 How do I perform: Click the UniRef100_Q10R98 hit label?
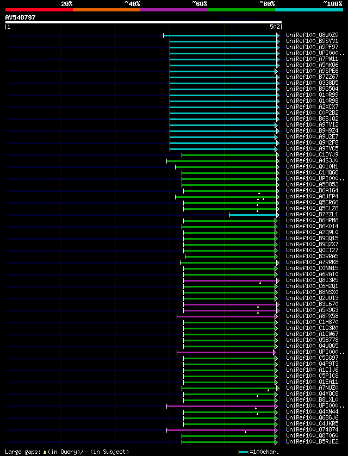pos(312,101)
